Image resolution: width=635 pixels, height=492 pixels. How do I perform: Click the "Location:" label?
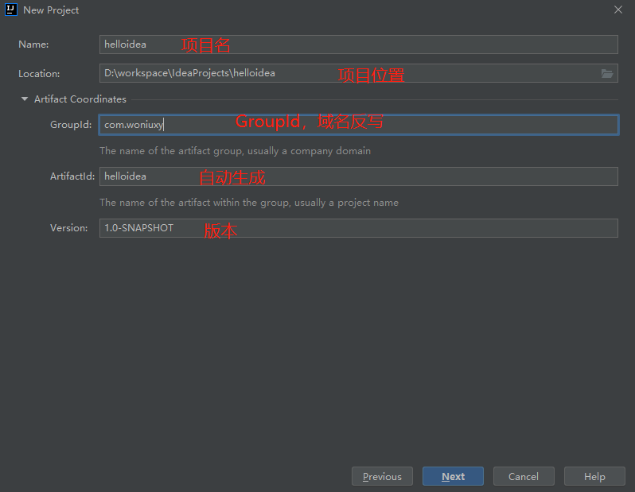[39, 74]
